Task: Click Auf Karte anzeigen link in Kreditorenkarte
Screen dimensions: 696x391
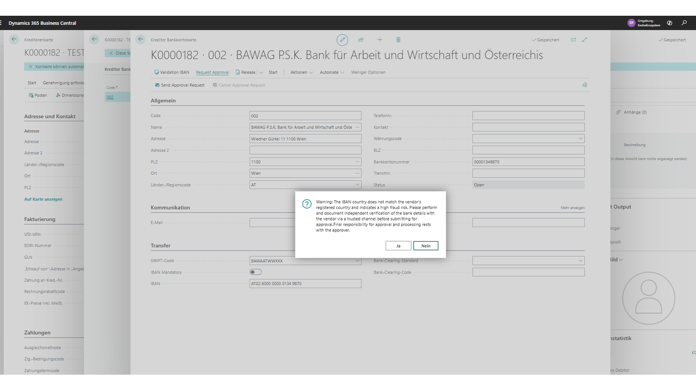Action: [43, 199]
